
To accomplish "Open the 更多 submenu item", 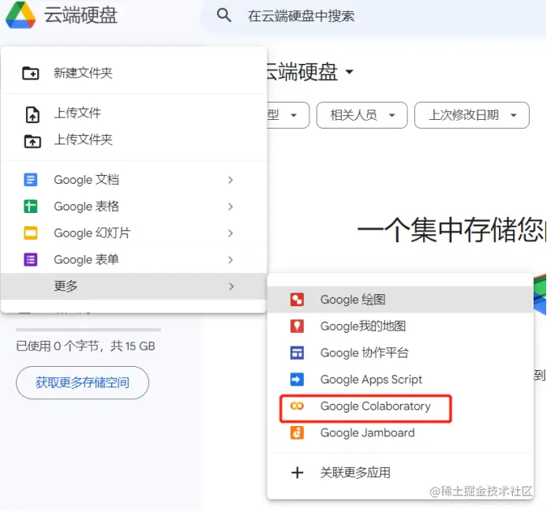I will [x=134, y=286].
